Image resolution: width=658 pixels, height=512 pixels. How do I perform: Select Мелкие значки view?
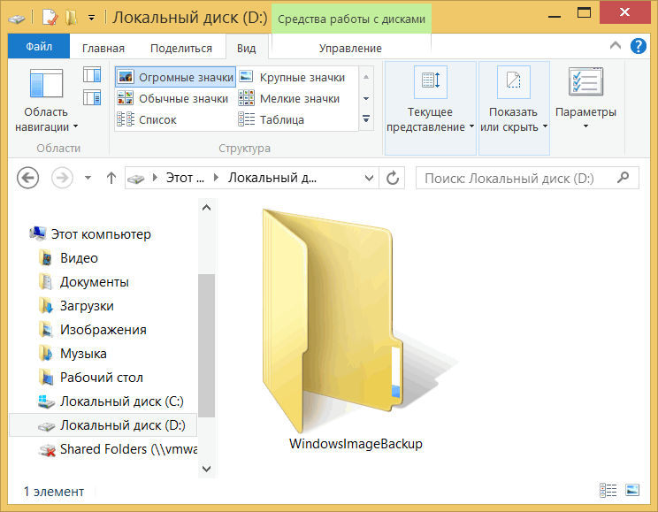tap(289, 99)
